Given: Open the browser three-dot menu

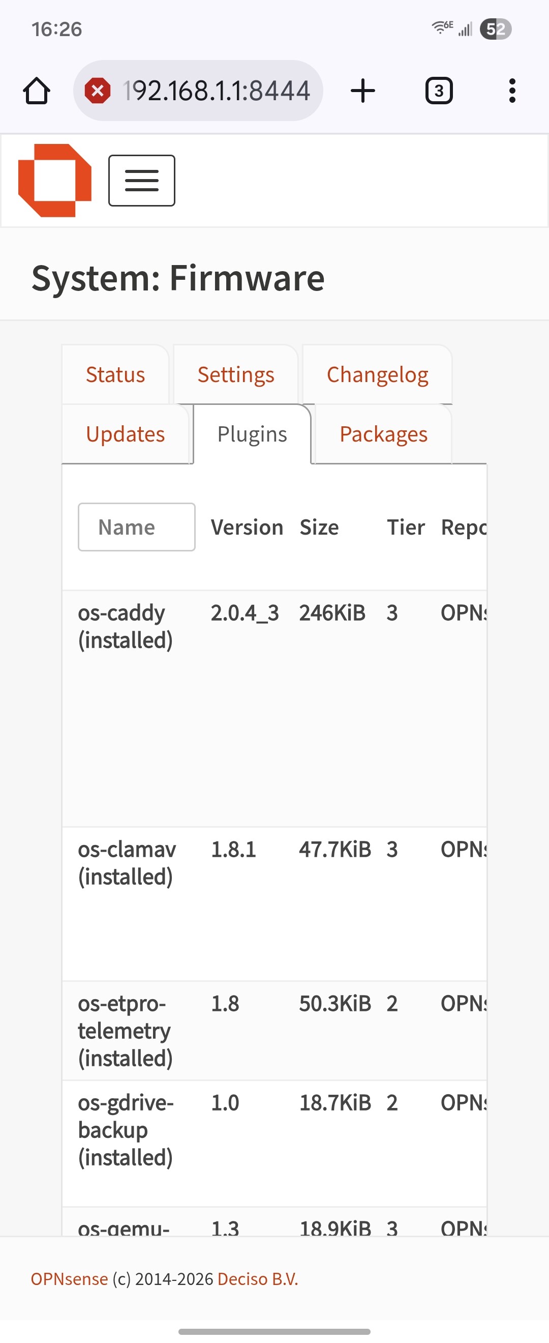Looking at the screenshot, I should tap(512, 91).
